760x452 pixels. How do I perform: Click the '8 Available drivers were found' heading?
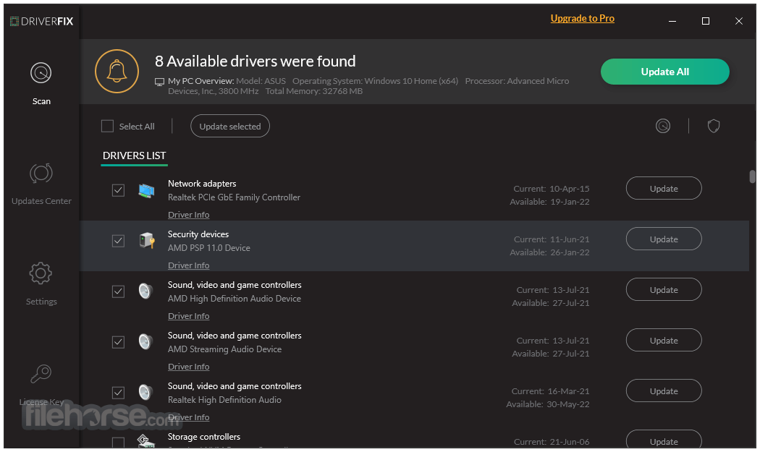pyautogui.click(x=255, y=61)
